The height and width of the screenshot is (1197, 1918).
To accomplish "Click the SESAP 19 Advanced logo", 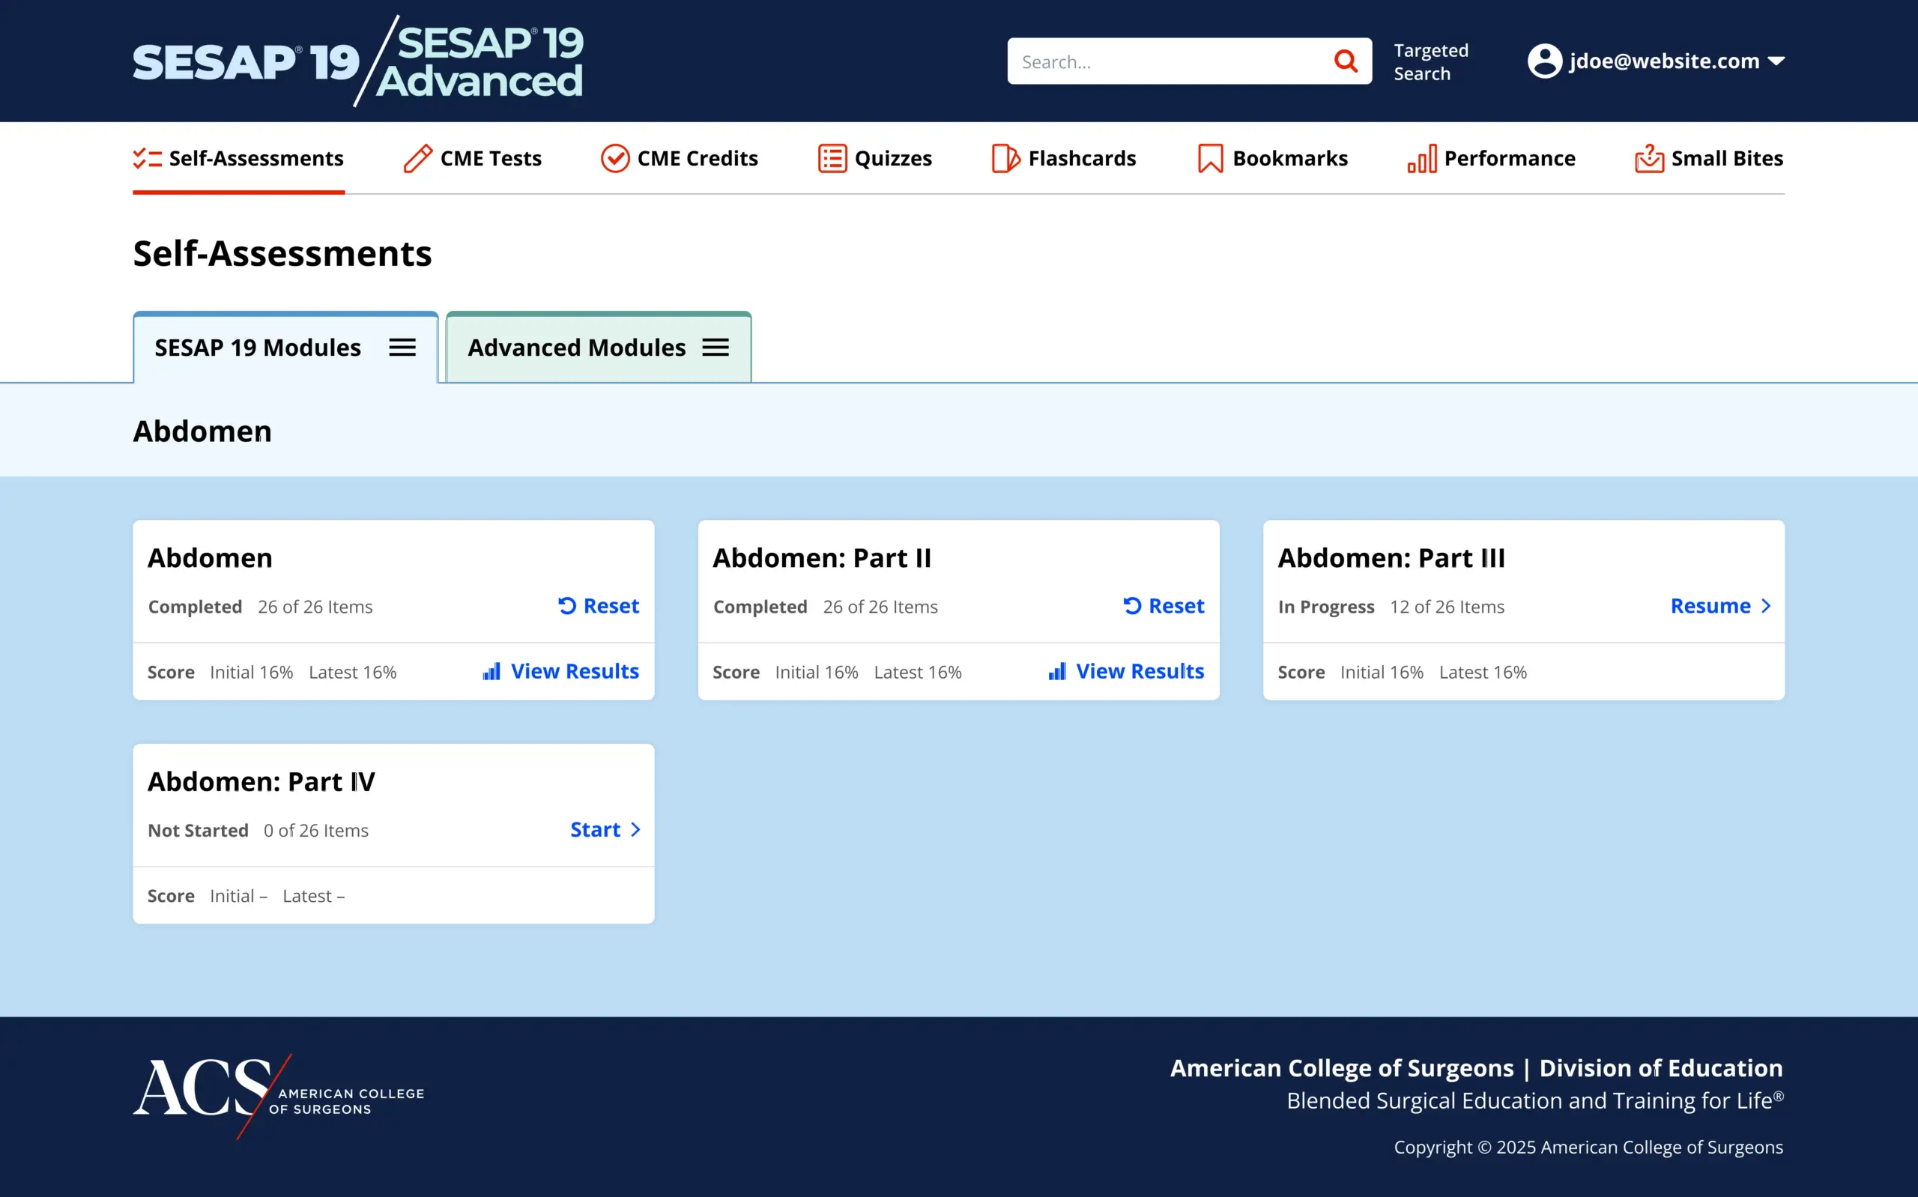I will click(479, 61).
